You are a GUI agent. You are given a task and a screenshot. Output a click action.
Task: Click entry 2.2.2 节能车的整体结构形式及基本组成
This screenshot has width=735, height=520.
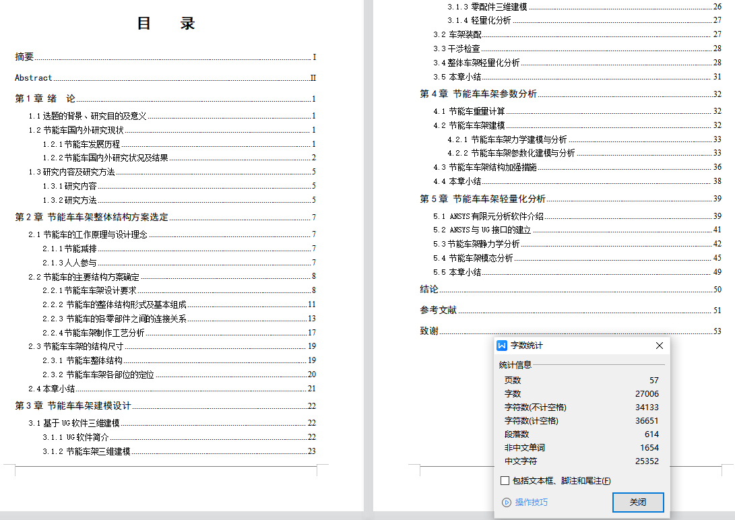click(179, 304)
